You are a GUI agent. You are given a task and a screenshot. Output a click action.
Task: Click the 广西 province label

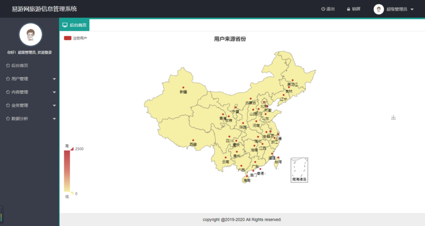coord(241,170)
